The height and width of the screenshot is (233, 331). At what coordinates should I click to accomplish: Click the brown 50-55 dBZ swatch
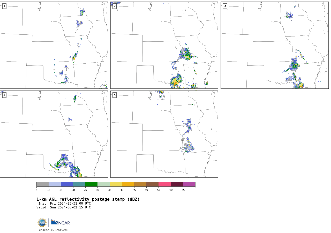pos(152,184)
